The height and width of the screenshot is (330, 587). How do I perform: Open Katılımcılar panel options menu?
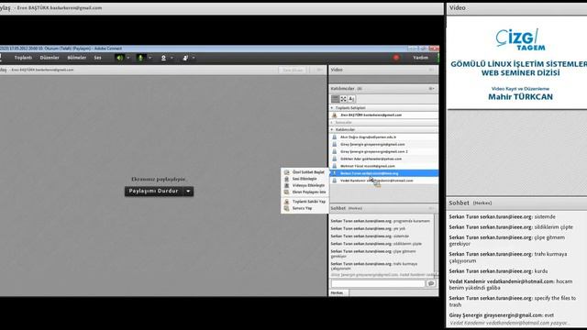coord(431,89)
